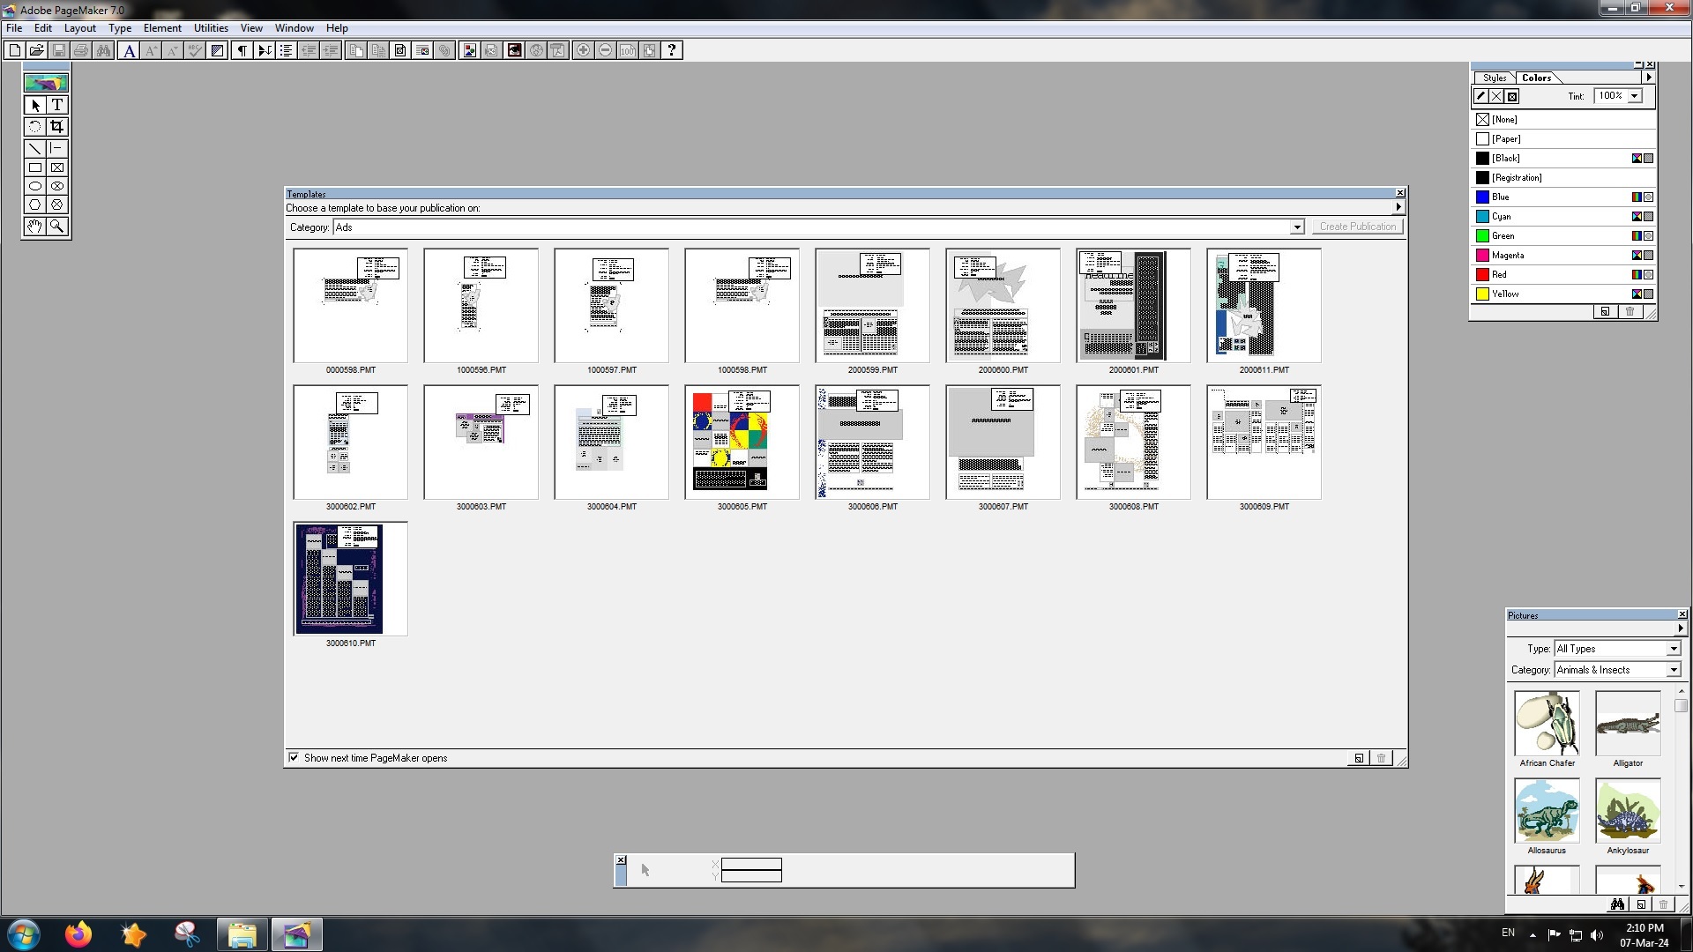Select the 2000600.PMT template thumbnail

click(x=1003, y=305)
